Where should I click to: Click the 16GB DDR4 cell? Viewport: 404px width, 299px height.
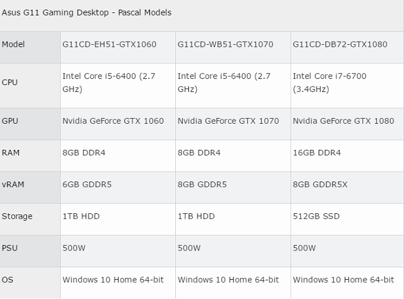point(317,153)
